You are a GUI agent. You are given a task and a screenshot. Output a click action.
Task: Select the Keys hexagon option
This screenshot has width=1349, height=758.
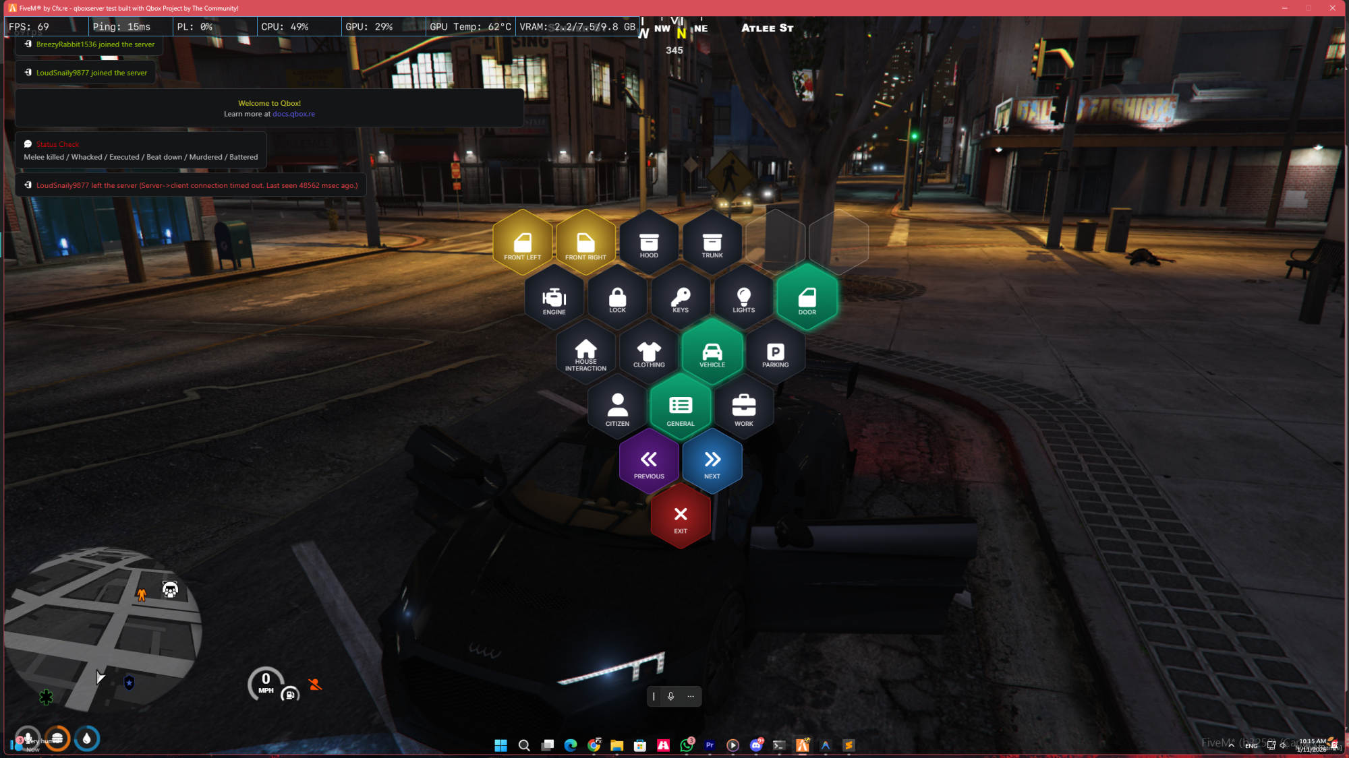tap(681, 297)
